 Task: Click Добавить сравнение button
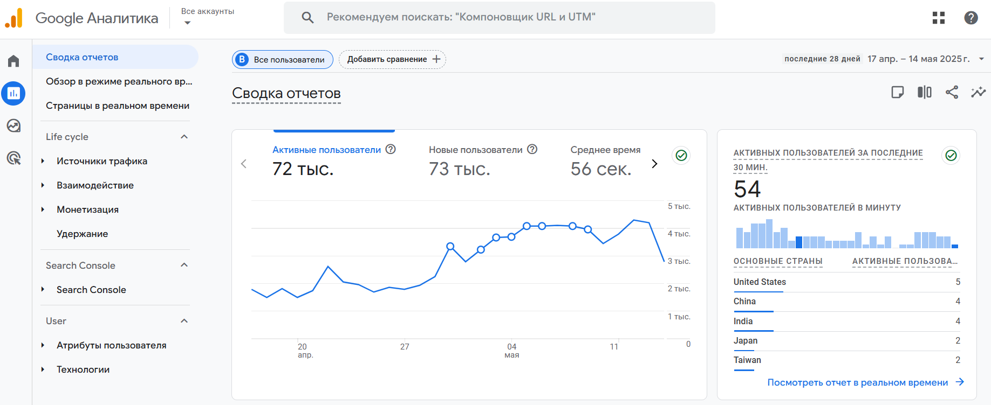[x=392, y=59]
